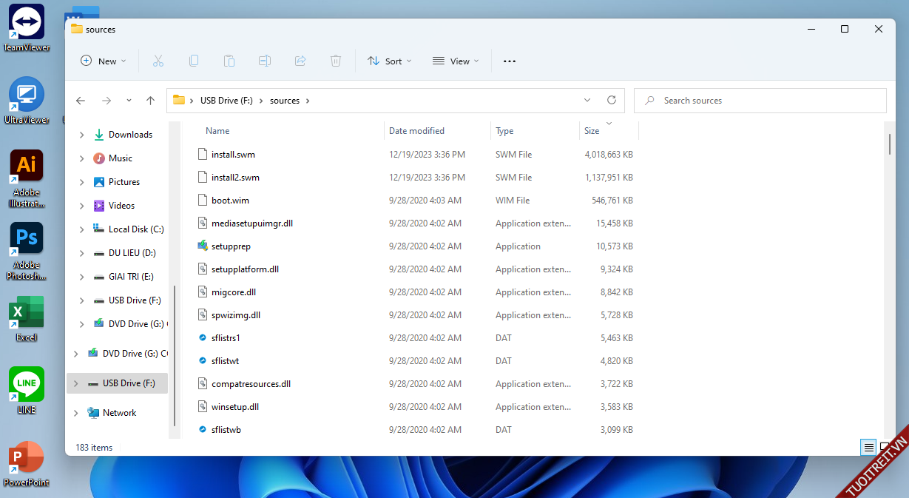909x498 pixels.
Task: Sort files by Date modified column
Action: [x=416, y=131]
